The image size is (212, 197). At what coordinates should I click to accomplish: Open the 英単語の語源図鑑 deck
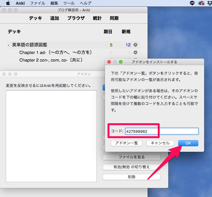[x=29, y=45]
